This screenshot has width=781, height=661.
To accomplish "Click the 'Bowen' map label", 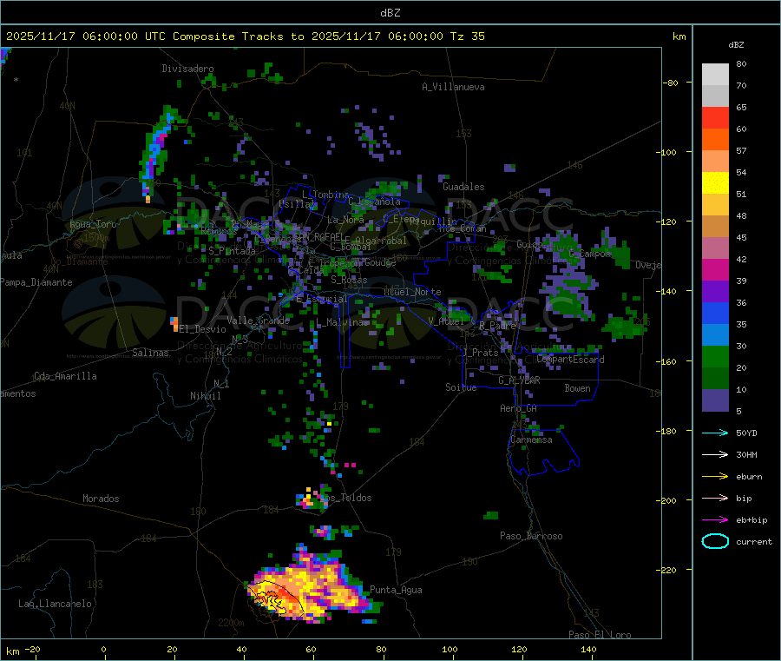I will 578,388.
